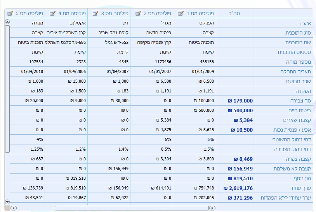Click the ₪ 754,748 future value cell
This screenshot has height=212, width=316.
[204, 188]
